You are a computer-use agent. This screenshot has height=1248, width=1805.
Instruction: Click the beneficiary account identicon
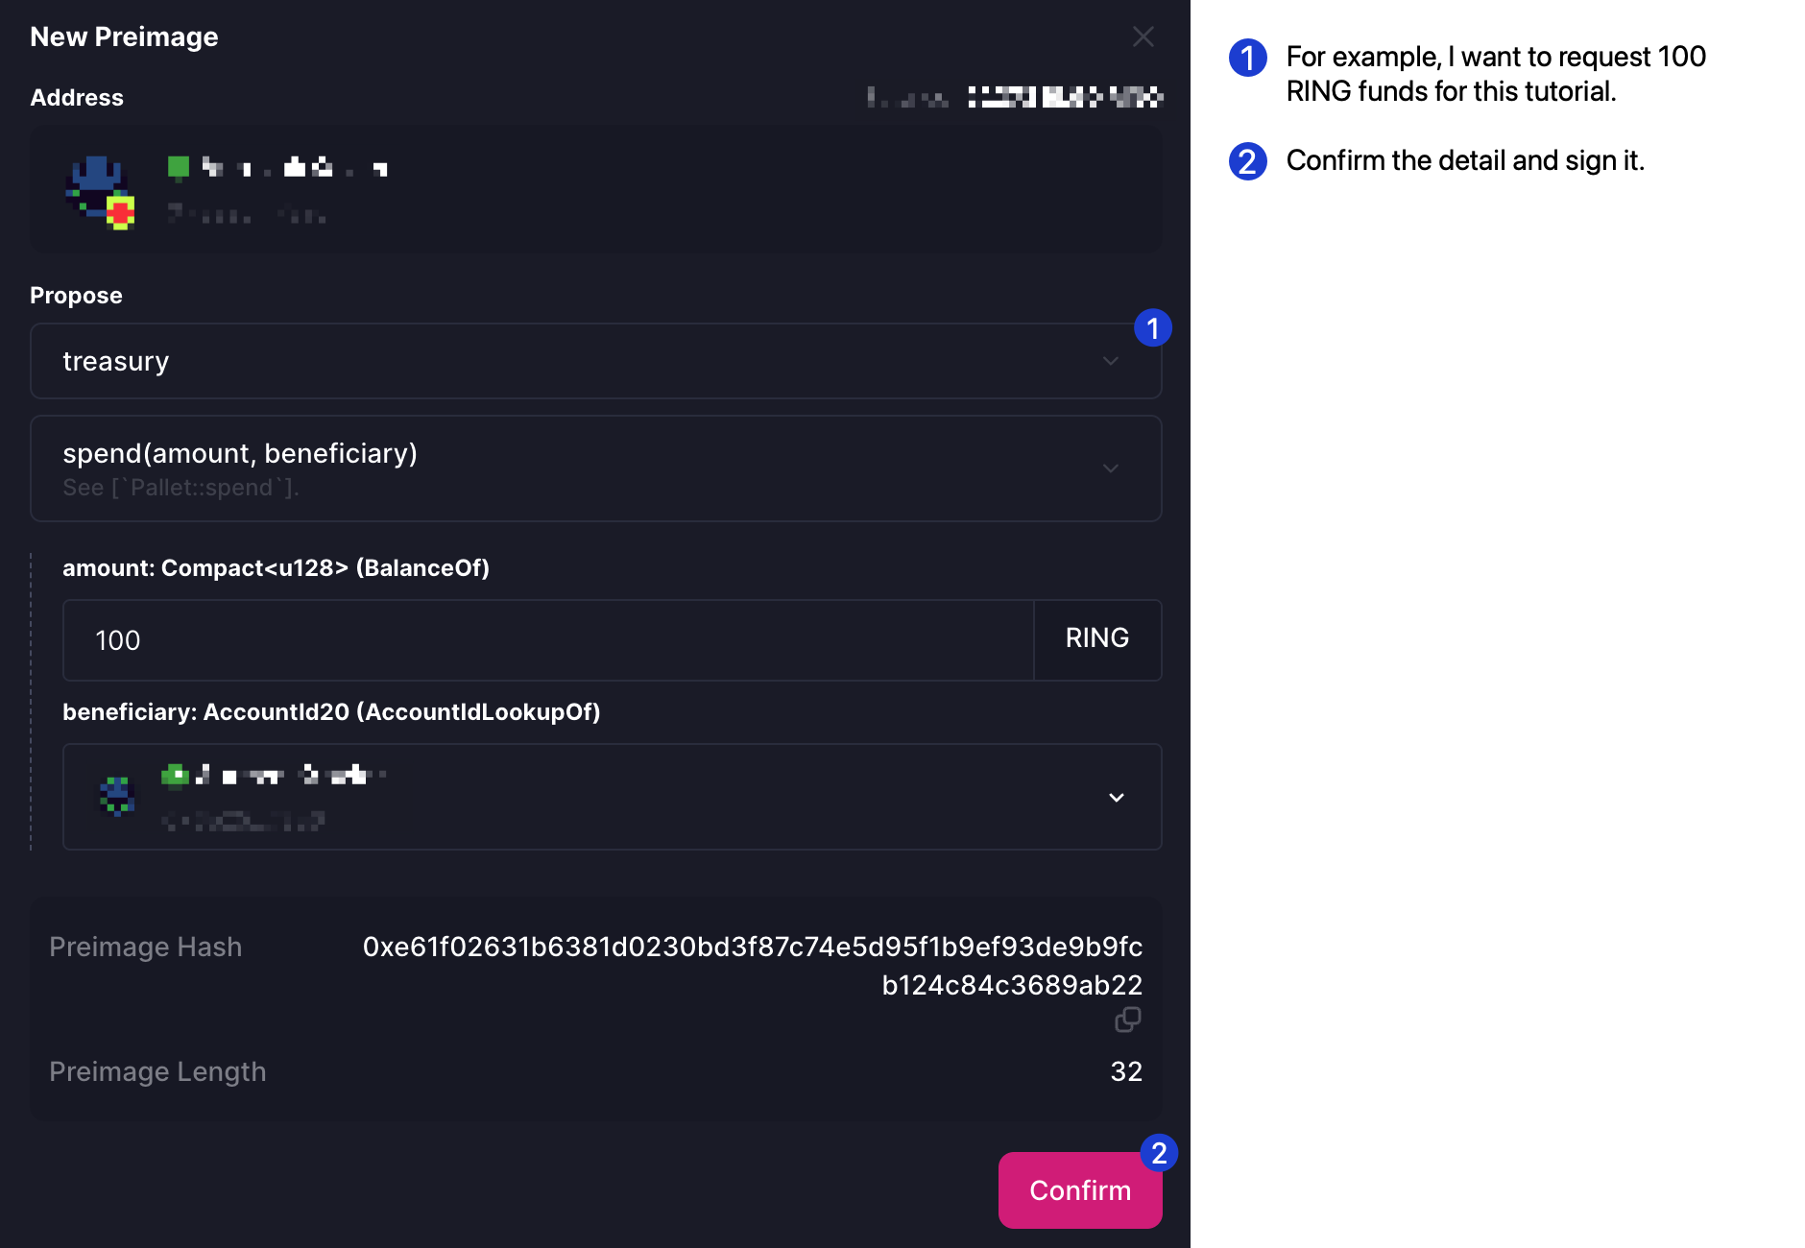click(x=117, y=796)
